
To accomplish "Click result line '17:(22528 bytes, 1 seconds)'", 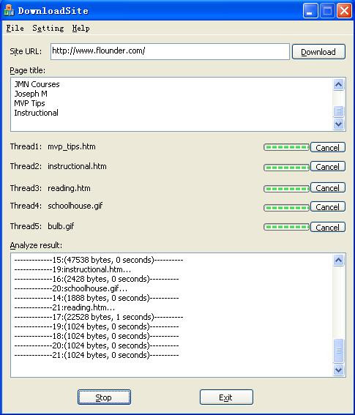I will (99, 318).
